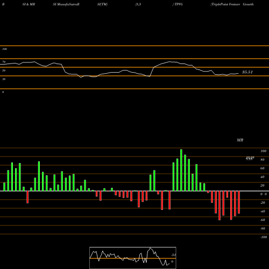This screenshot has width=269, height=269.
Task: Select the TPVG ticker text in header
Action: click(179, 4)
